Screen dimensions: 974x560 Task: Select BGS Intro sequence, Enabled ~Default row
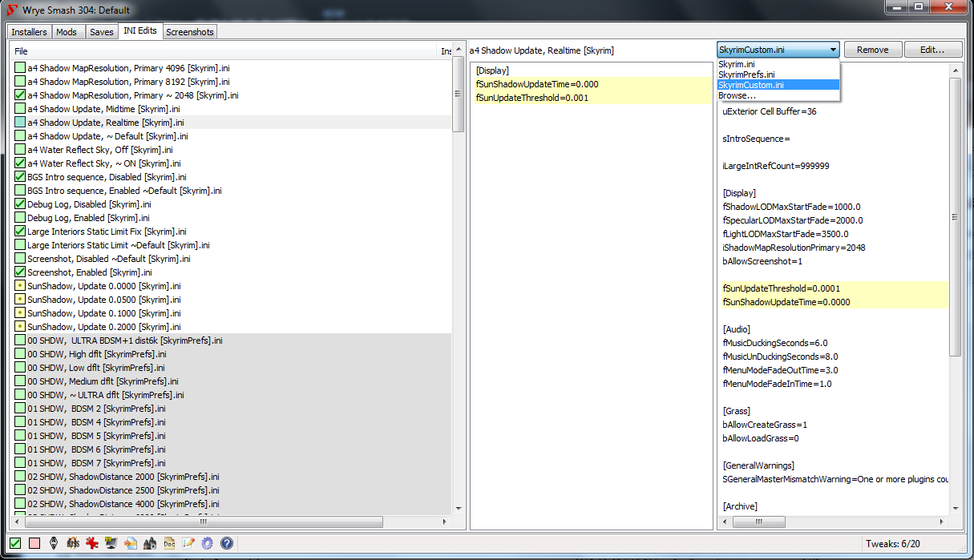[x=232, y=191]
